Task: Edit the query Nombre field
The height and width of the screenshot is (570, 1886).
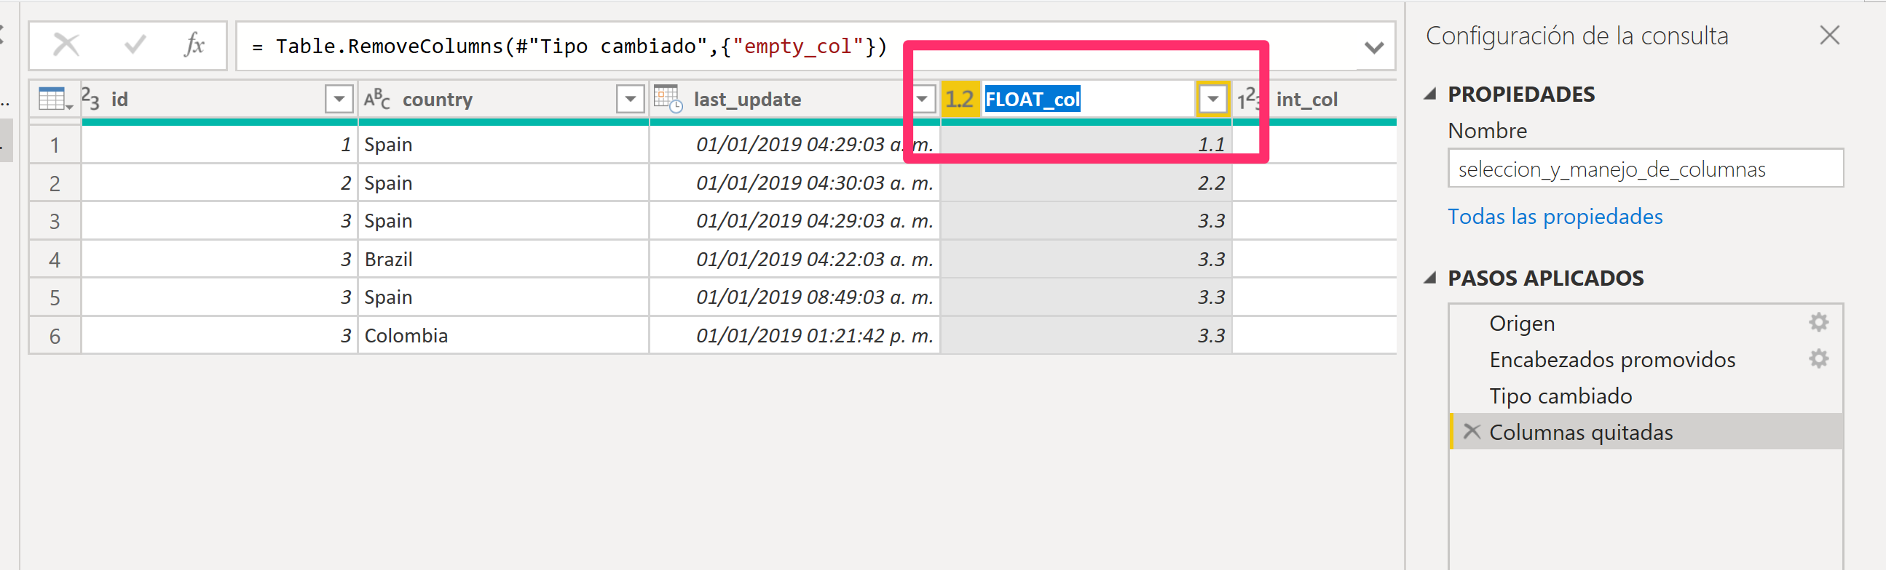Action: (1645, 169)
